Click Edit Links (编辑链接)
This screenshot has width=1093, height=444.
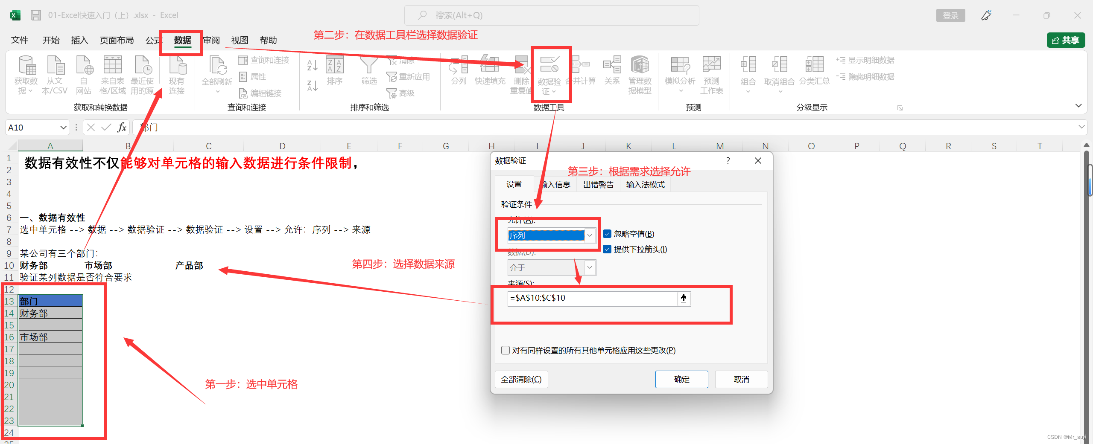[260, 93]
